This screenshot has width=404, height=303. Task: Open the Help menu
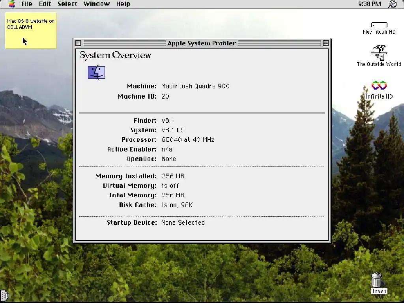[x=123, y=4]
